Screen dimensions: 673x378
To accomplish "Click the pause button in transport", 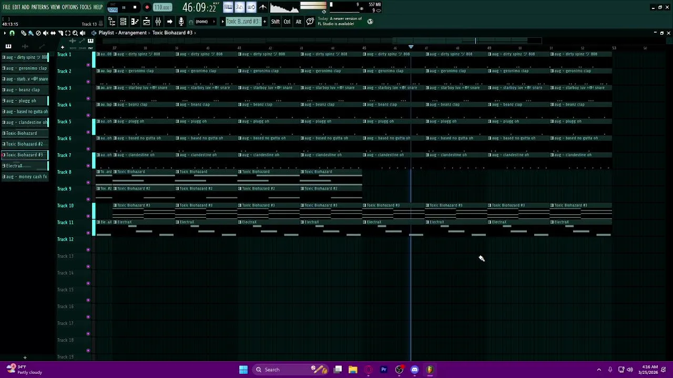I will pos(124,7).
